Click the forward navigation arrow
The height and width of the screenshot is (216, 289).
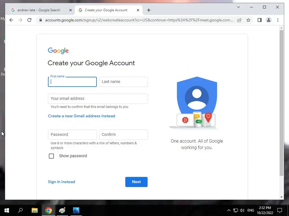point(20,20)
